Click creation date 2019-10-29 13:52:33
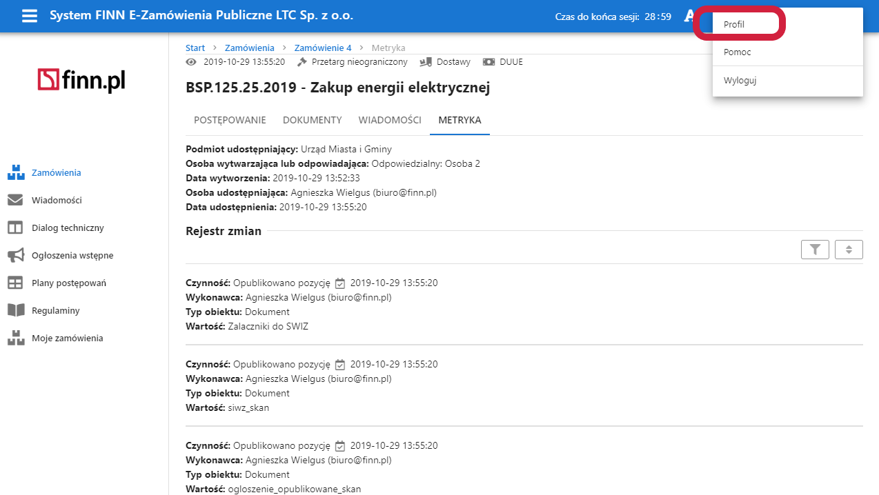 tap(317, 178)
